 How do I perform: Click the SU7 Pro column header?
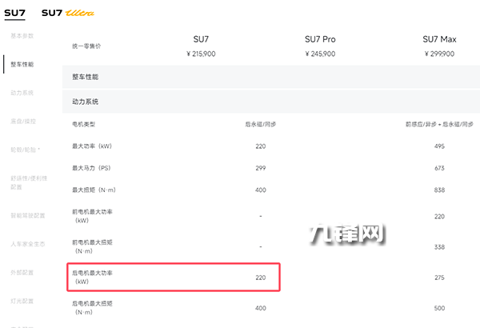coord(319,39)
